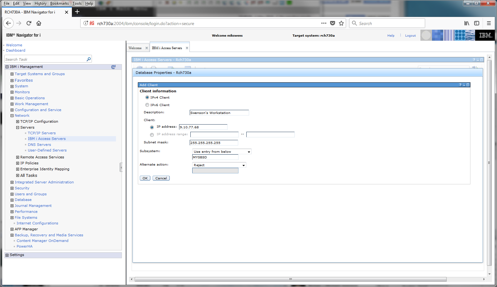
Task: Expand the Favorites tree node
Action: click(12, 80)
